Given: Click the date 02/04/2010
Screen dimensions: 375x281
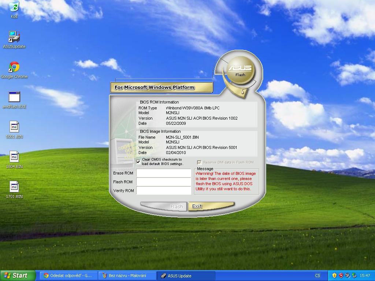Looking at the screenshot, I should pos(176,153).
